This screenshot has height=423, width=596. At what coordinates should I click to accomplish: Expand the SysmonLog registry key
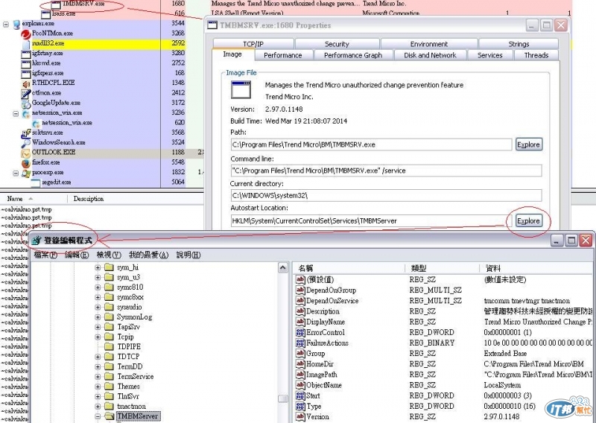pyautogui.click(x=98, y=317)
